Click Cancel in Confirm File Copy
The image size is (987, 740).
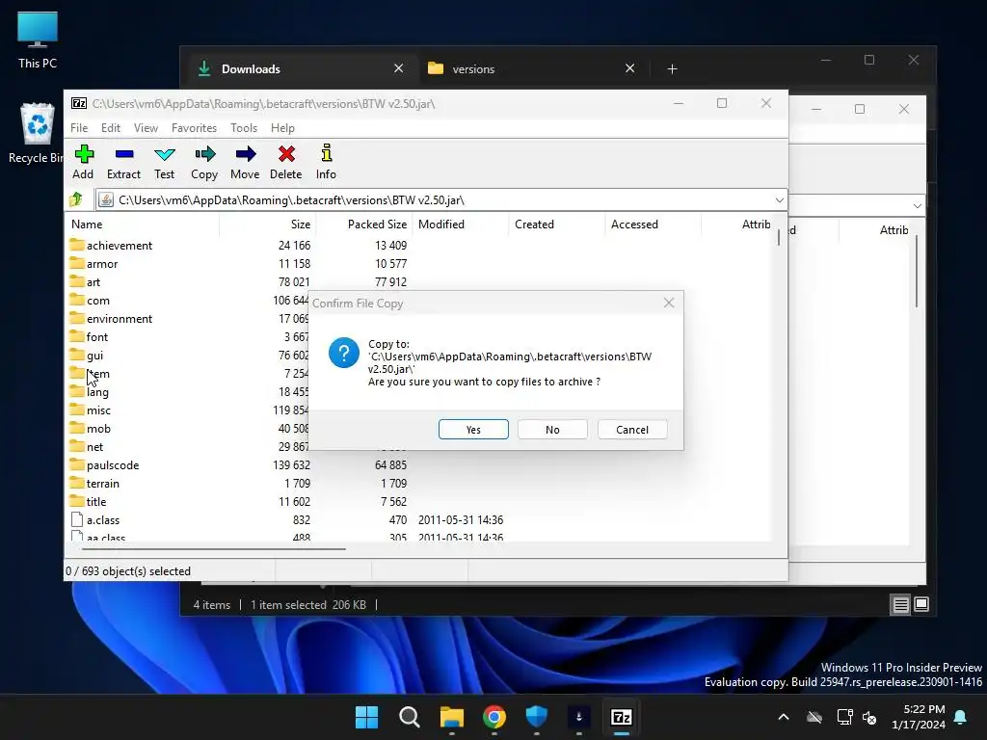point(632,429)
